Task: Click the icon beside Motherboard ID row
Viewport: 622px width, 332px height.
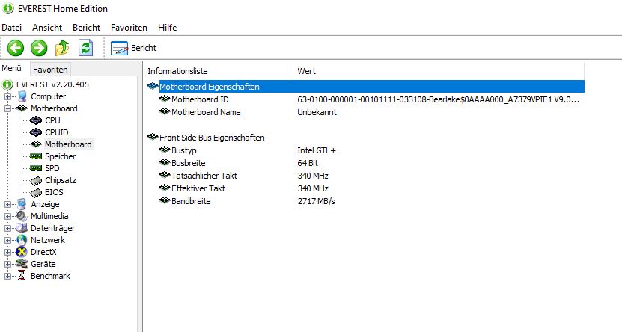Action: 165,99
